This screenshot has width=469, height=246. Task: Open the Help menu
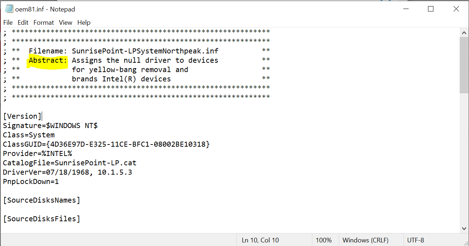coord(84,23)
